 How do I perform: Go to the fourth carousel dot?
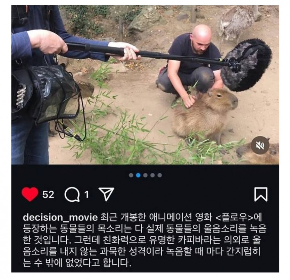click(152, 175)
